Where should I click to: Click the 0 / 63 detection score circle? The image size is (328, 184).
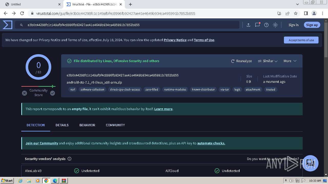click(38, 67)
